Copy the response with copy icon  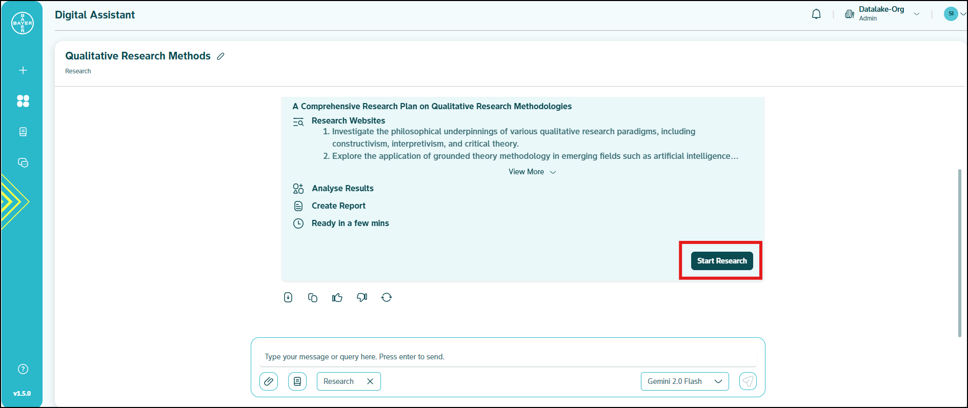(313, 298)
